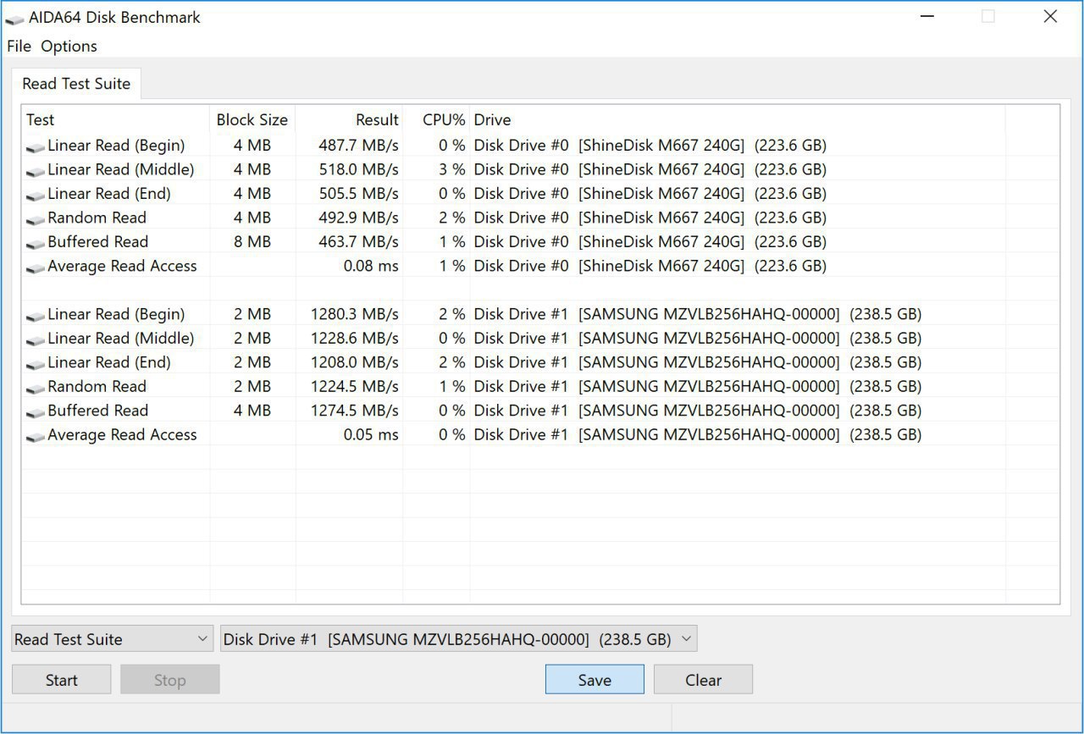Select the Read Test Suite tab
Viewport: 1084px width, 734px height.
tap(76, 84)
